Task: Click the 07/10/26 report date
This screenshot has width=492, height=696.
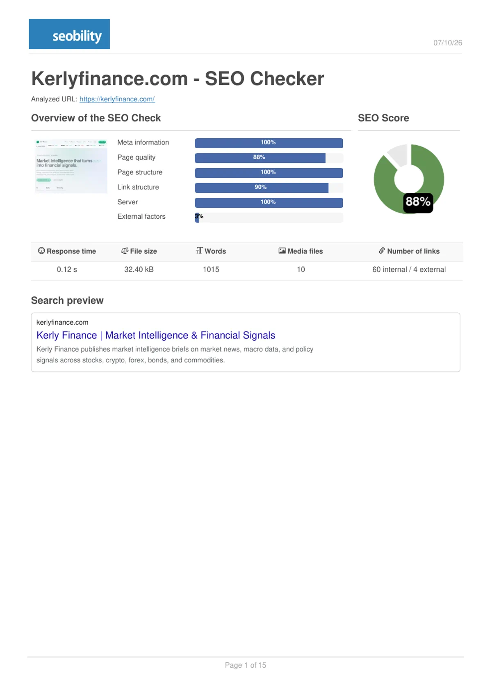Action: (x=448, y=43)
